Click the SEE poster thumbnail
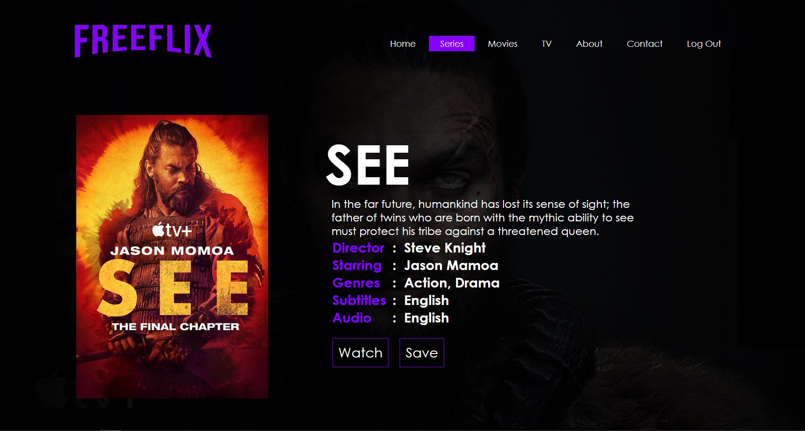Viewport: 805px width, 431px height. point(172,256)
